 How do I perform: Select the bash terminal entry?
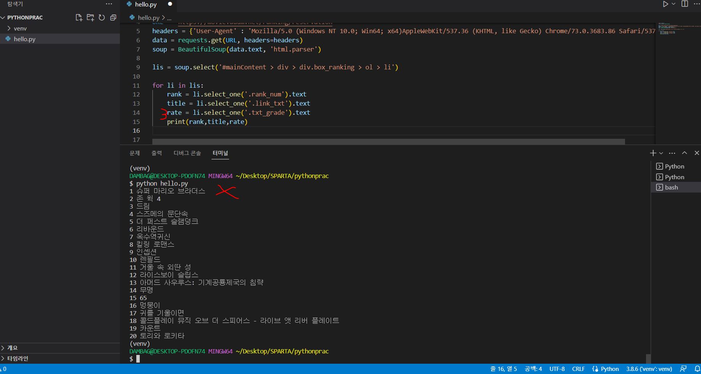pos(675,187)
